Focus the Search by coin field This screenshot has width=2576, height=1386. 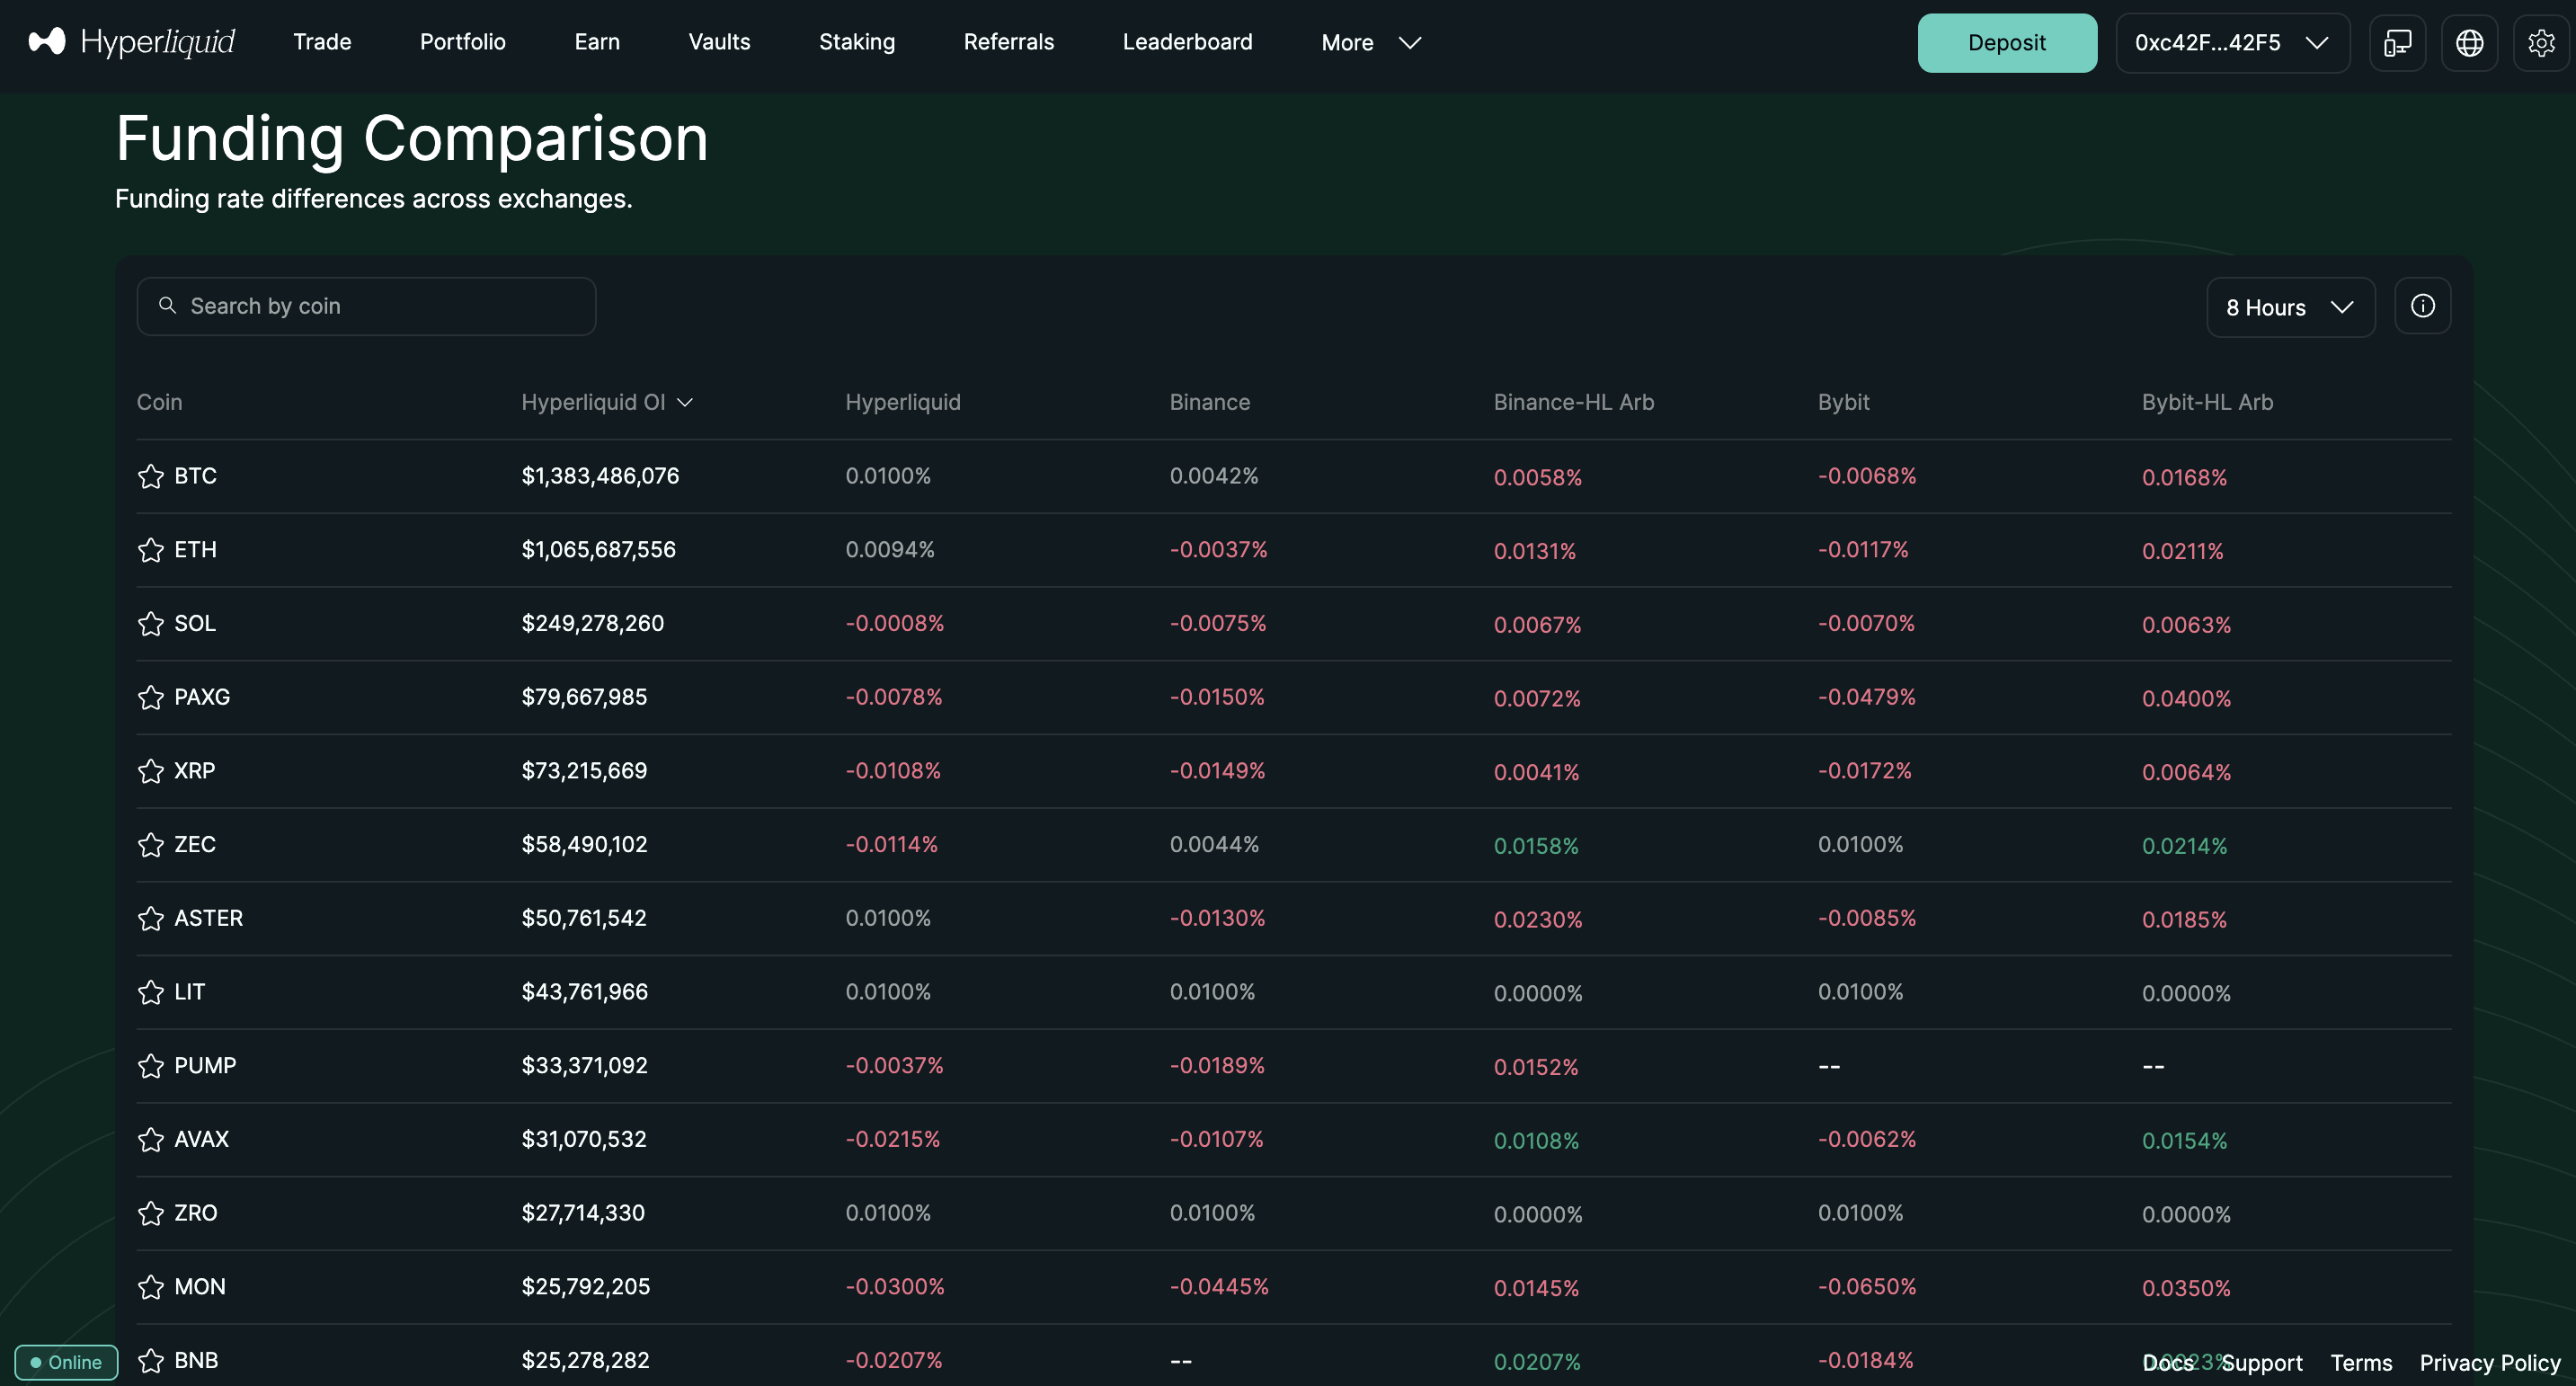380,306
